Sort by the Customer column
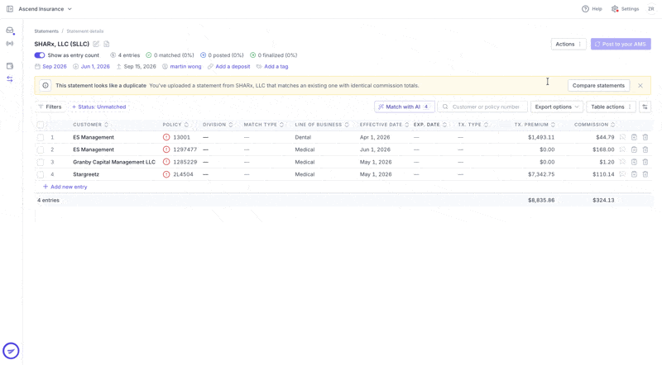662x365 pixels. (91, 125)
